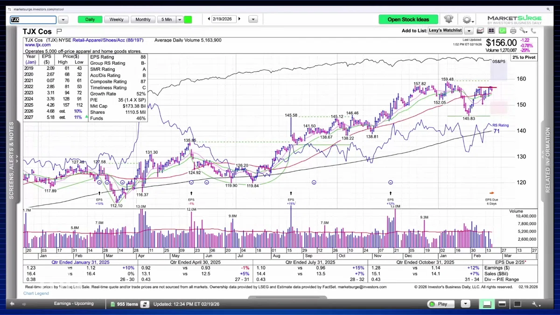Click the Composite Rating value 87
Image resolution: width=560 pixels, height=315 pixels.
click(143, 82)
